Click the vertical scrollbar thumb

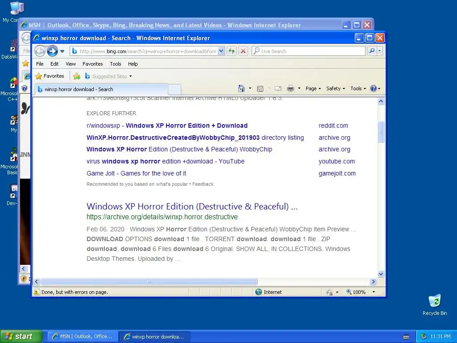point(381,132)
